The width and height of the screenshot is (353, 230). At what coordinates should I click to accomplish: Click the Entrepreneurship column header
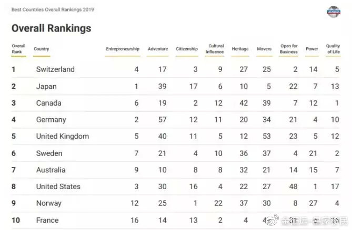tap(123, 49)
